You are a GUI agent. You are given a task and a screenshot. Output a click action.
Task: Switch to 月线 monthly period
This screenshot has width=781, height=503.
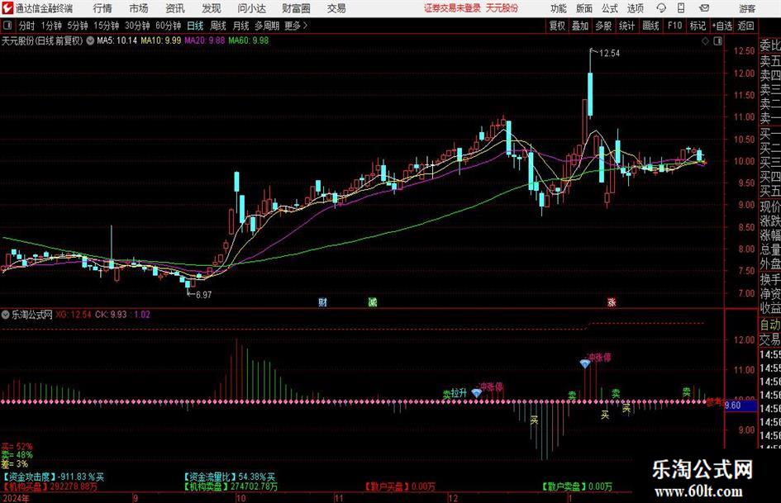pos(240,26)
